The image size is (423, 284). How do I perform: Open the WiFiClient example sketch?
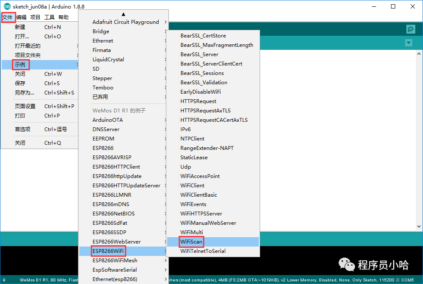(192, 186)
